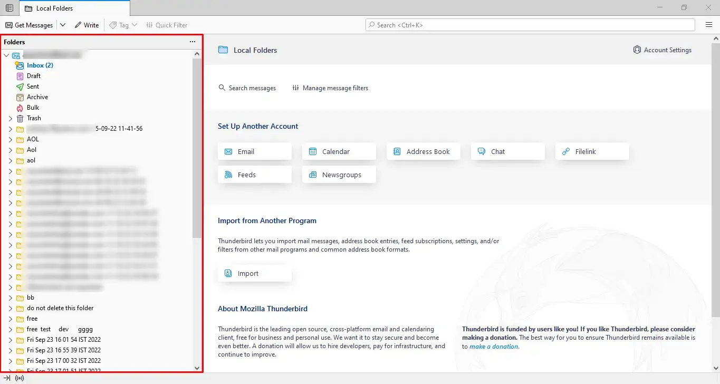The height and width of the screenshot is (384, 720).
Task: Write a new message
Action: coord(87,25)
